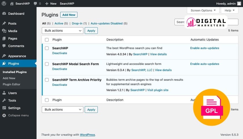Open Users via its person icon
The height and width of the screenshot is (139, 243).
(x=4, y=93)
